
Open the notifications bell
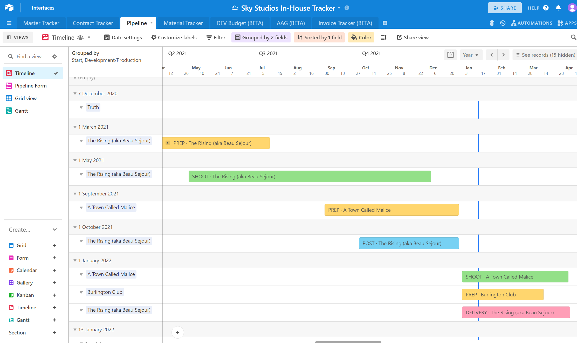tap(558, 8)
